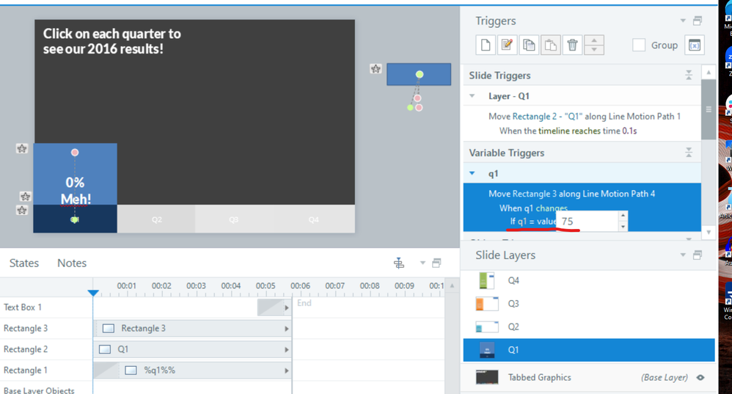Collapse all Slide Triggers section icon

pyautogui.click(x=689, y=75)
